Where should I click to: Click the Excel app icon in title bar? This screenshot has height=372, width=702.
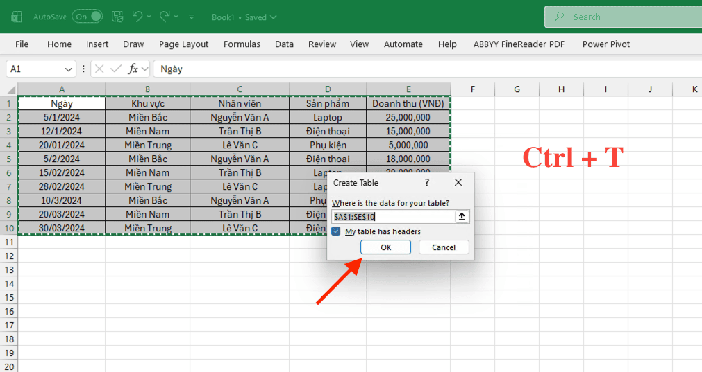click(17, 17)
